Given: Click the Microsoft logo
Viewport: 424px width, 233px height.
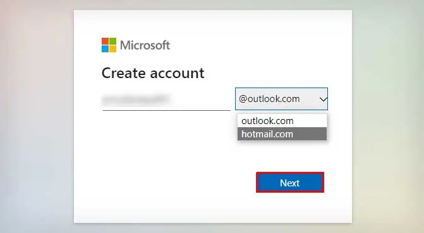Looking at the screenshot, I should pos(136,45).
